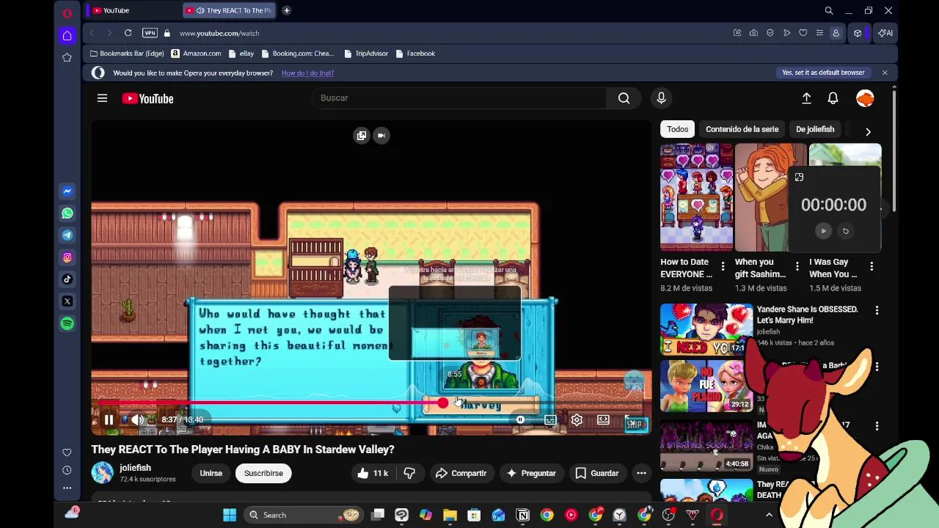Open the TripAdvisor bookmark
Image resolution: width=939 pixels, height=528 pixels.
[365, 54]
